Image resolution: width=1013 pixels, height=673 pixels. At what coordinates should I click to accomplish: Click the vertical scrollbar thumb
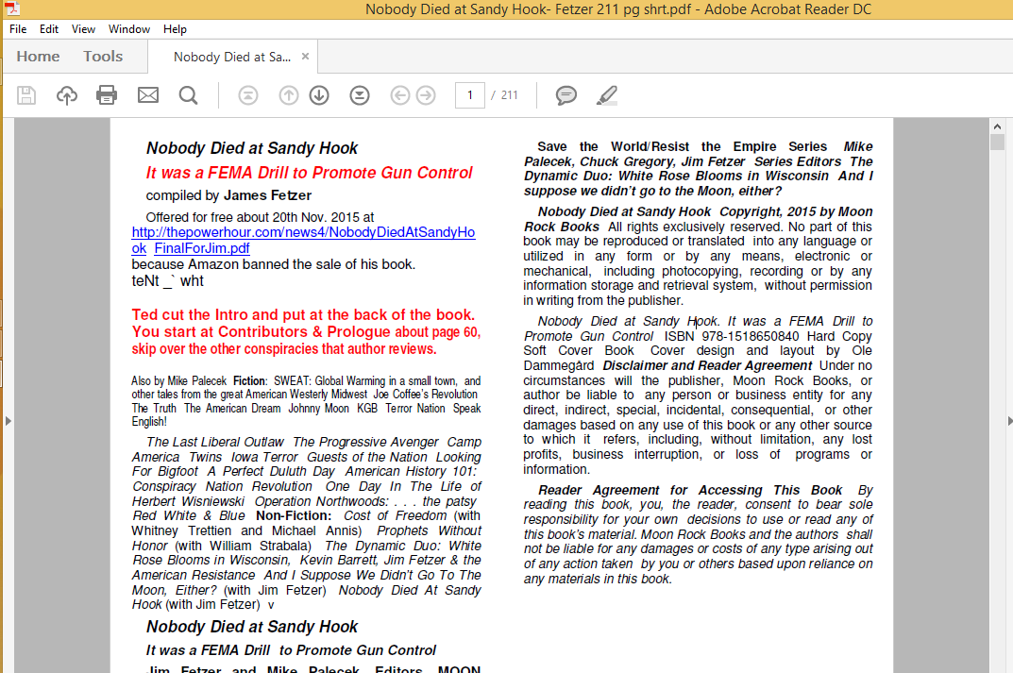coord(998,143)
